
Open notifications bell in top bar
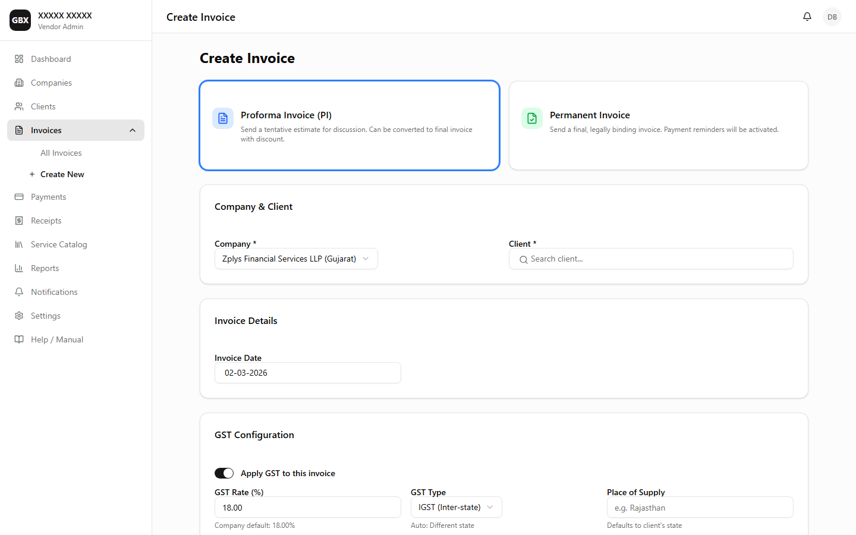pyautogui.click(x=807, y=17)
